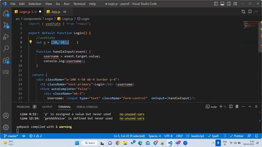Open the Manage gear icon
The image size is (262, 147).
coord(6,127)
